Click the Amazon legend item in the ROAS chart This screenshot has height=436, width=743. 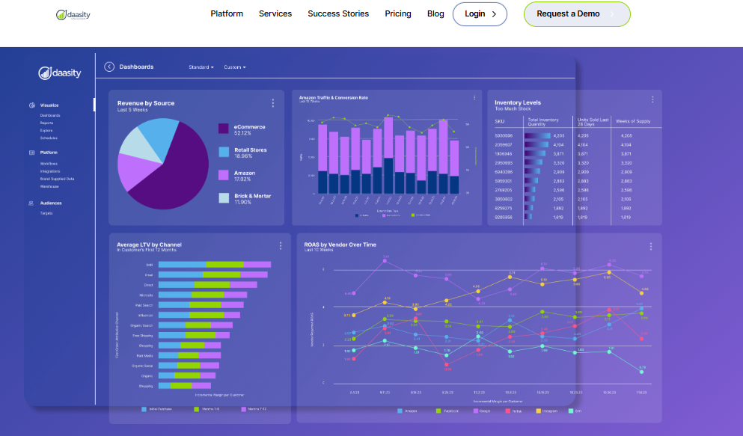(408, 411)
